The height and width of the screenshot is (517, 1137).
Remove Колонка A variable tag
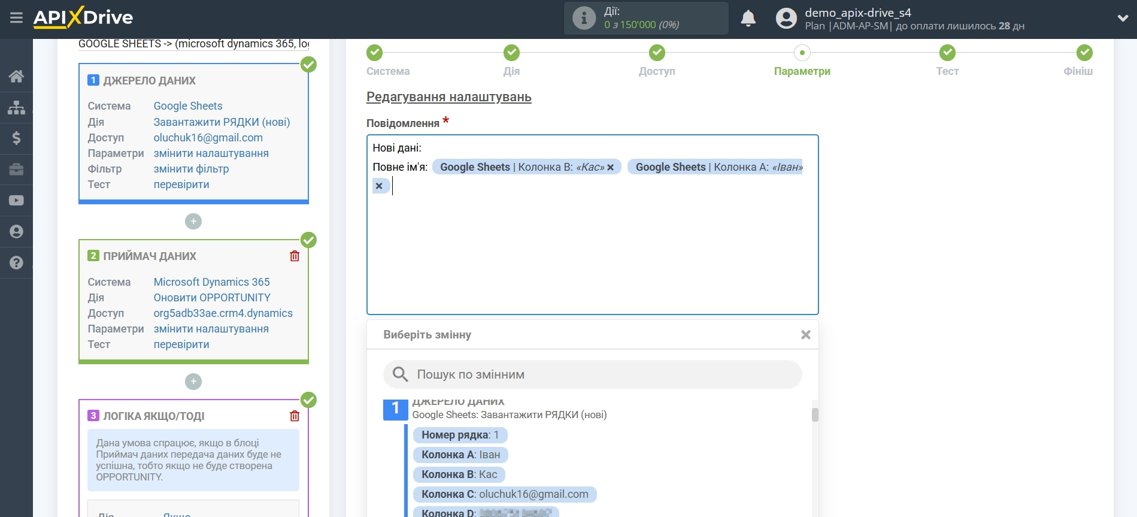coord(379,186)
